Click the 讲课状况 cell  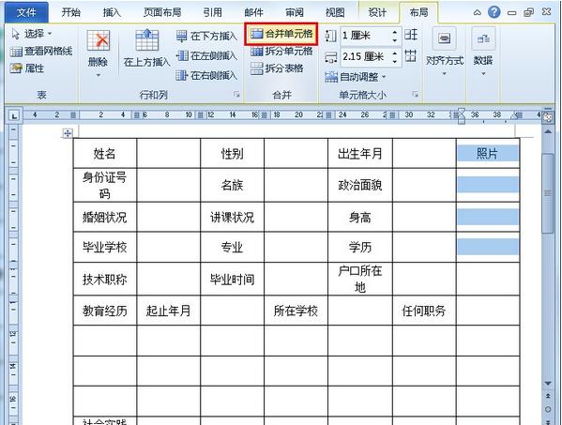[233, 217]
